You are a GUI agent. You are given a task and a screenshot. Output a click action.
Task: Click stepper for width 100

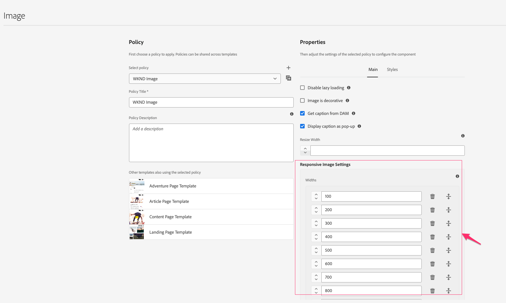(x=316, y=196)
